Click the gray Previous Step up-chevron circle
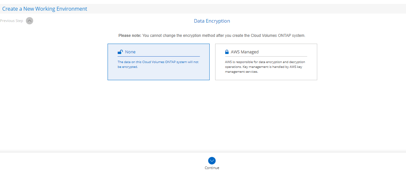This screenshot has width=406, height=172. (29, 21)
